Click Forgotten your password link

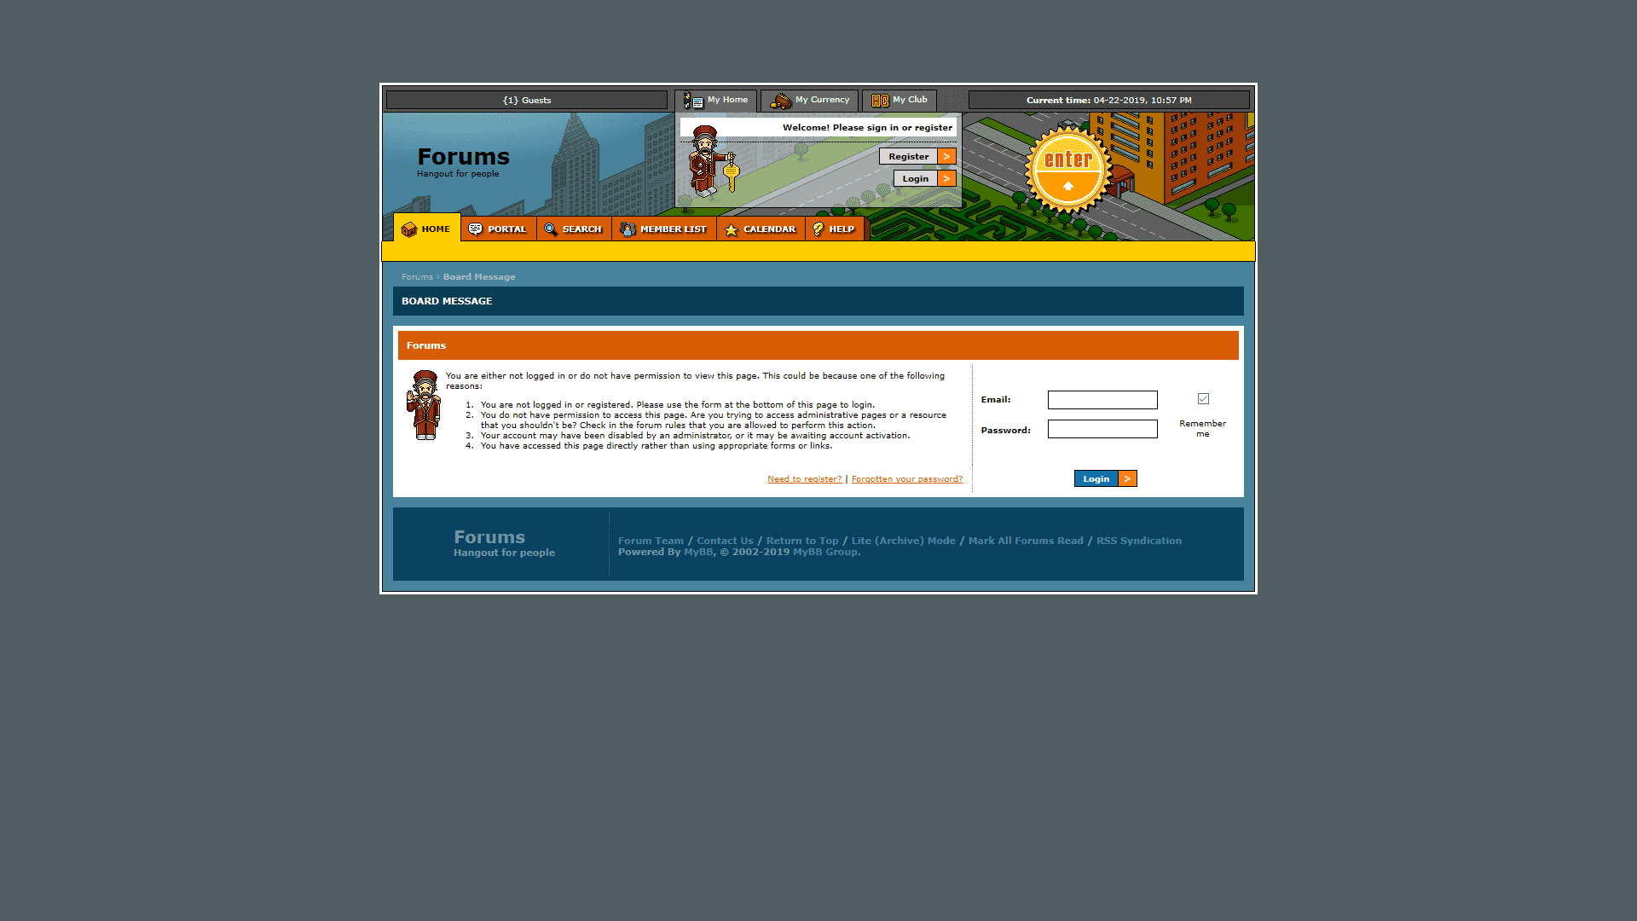point(907,479)
